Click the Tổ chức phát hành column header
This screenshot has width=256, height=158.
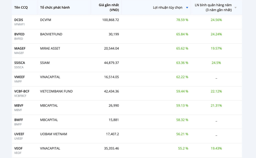(x=54, y=8)
